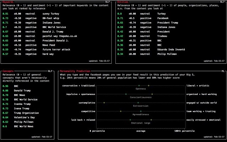Select the 'Ivanka Trump' concept
The image size is (227, 142).
click(22, 104)
